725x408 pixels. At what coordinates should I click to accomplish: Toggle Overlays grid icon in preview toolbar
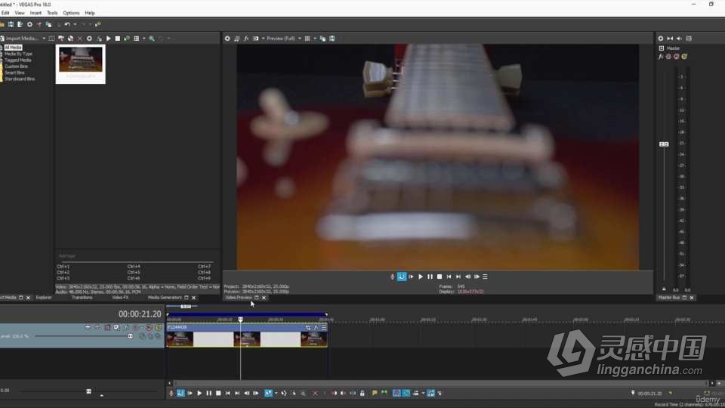(x=307, y=39)
